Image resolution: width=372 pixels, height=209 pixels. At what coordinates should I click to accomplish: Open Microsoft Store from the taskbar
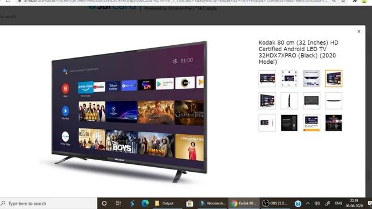pos(189,203)
